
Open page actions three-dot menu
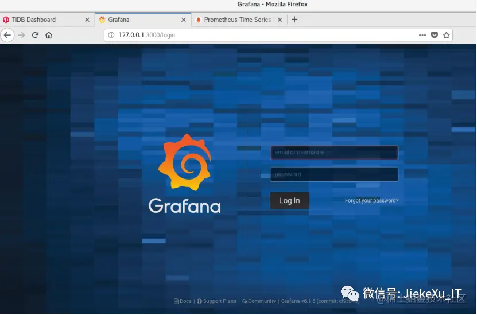(422, 35)
